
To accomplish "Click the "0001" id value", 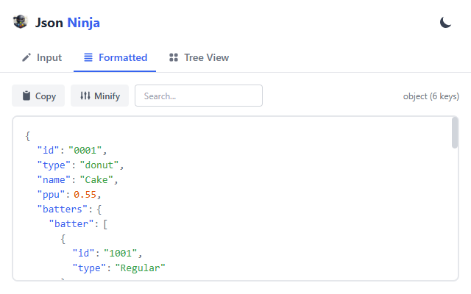I will coord(85,150).
